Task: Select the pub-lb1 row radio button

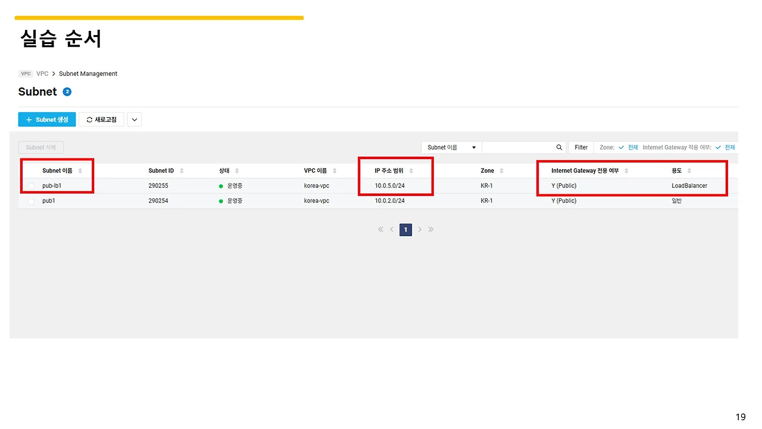Action: coord(31,186)
